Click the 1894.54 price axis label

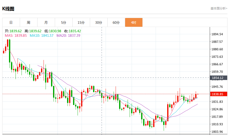[x=217, y=34]
